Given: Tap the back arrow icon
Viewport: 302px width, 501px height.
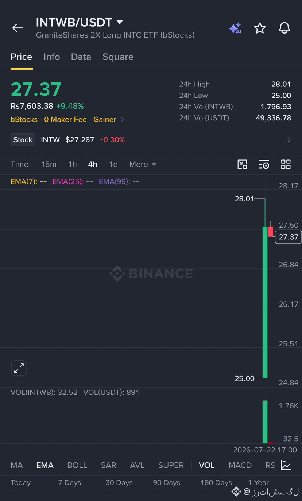Looking at the screenshot, I should click(x=17, y=28).
